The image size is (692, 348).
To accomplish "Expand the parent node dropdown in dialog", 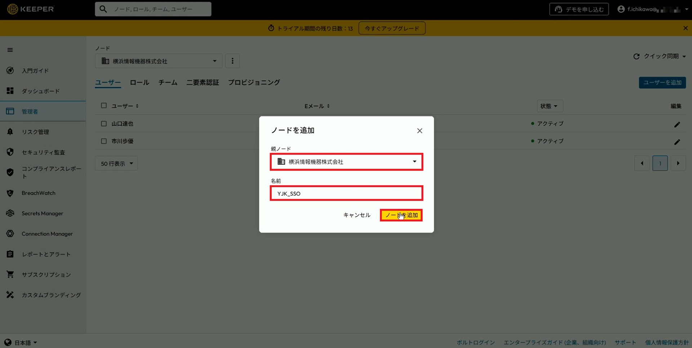I will (x=414, y=162).
